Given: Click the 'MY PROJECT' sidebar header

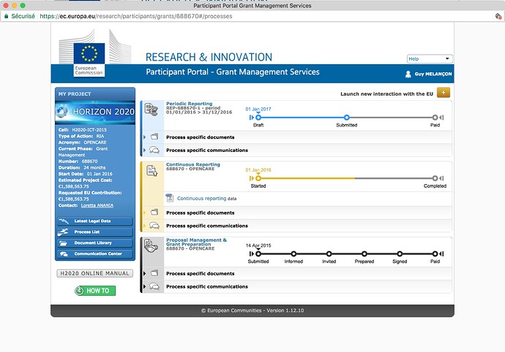Looking at the screenshot, I should point(75,94).
